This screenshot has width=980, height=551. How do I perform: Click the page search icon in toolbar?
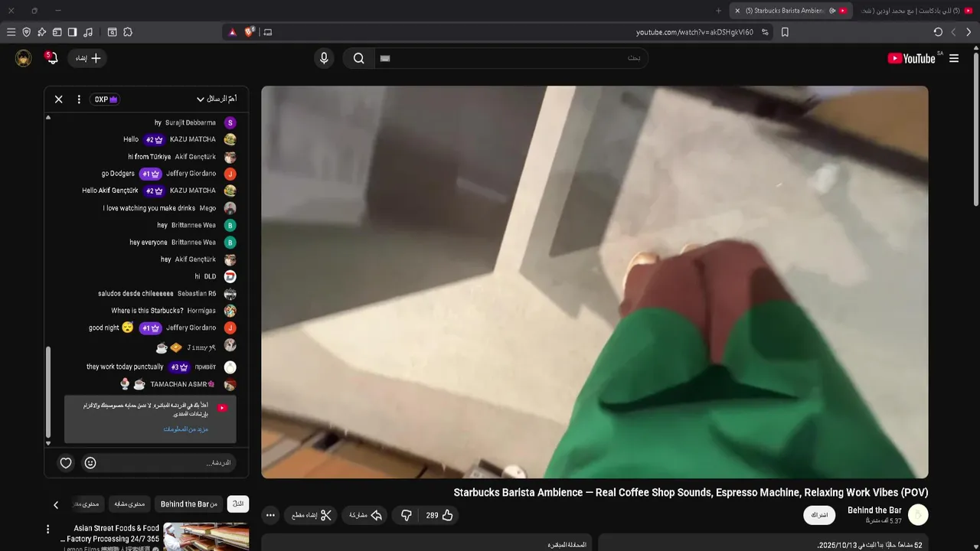112,32
